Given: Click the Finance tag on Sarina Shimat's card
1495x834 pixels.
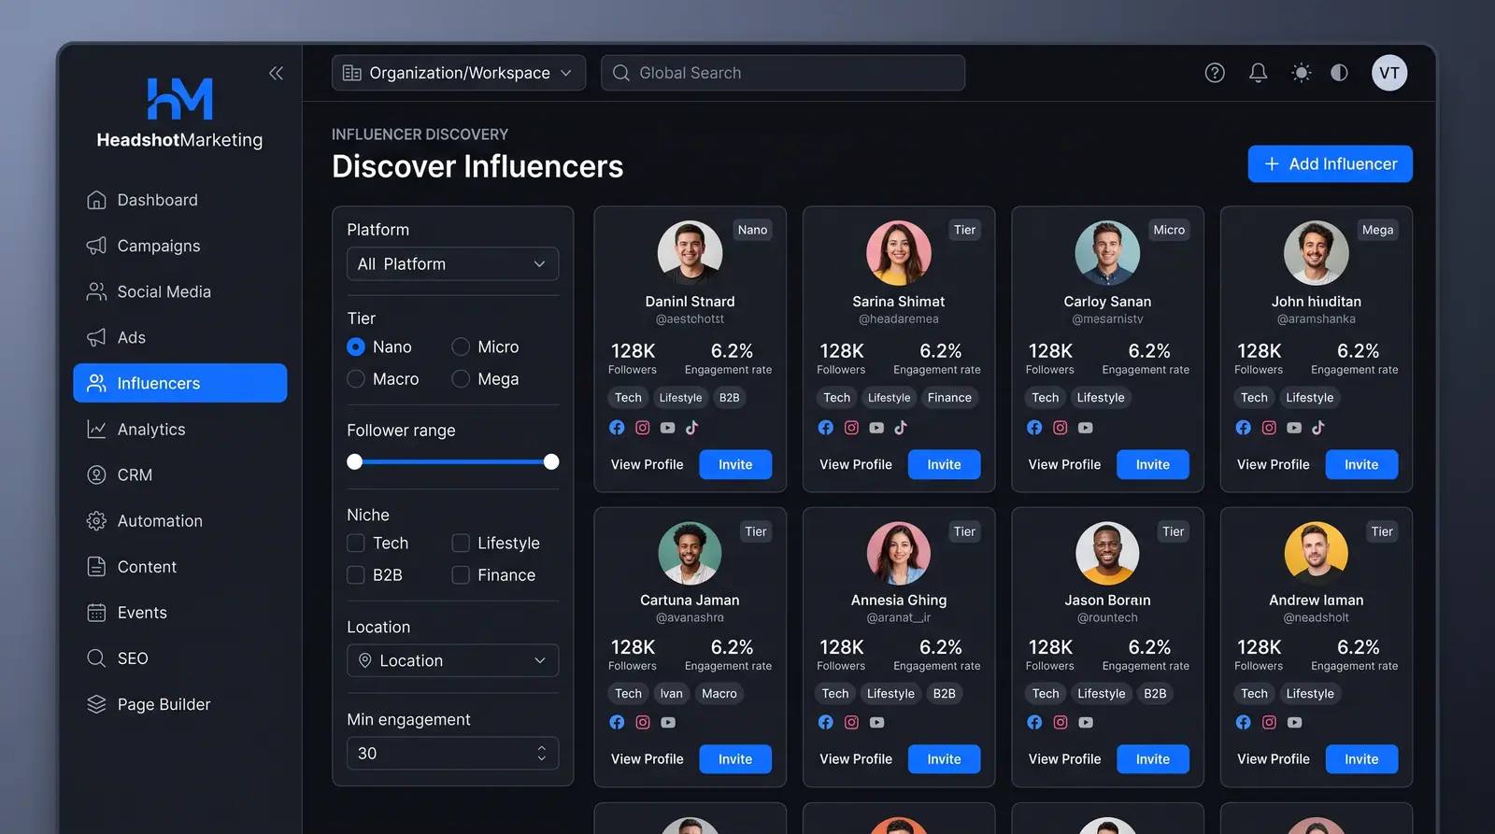Looking at the screenshot, I should pos(949,398).
